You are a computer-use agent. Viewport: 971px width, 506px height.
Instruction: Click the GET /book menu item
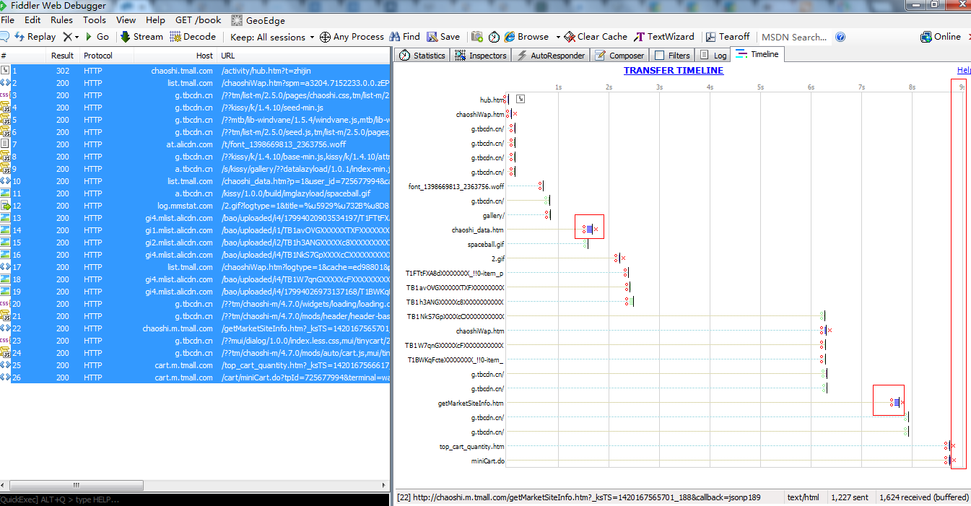pos(199,20)
